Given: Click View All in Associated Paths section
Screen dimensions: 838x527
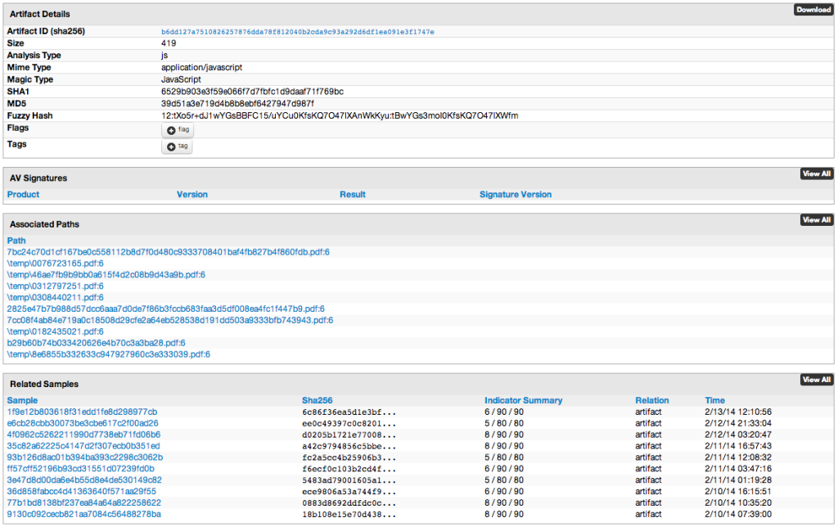Looking at the screenshot, I should (x=816, y=219).
